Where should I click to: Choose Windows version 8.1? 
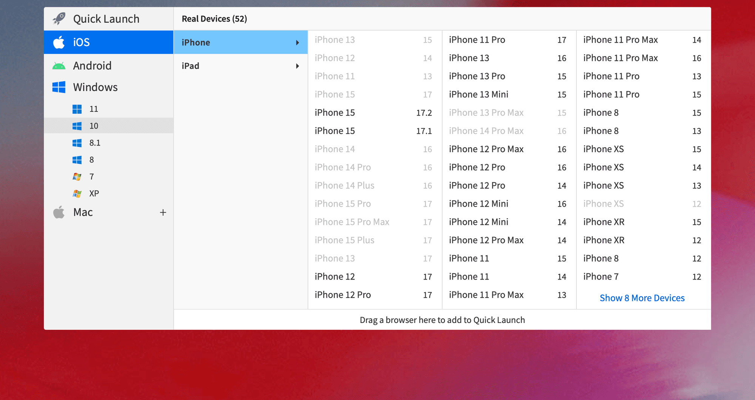109,143
